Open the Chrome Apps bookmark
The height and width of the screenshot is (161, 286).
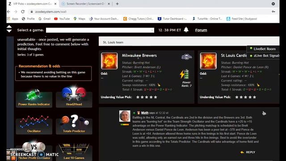[13, 19]
